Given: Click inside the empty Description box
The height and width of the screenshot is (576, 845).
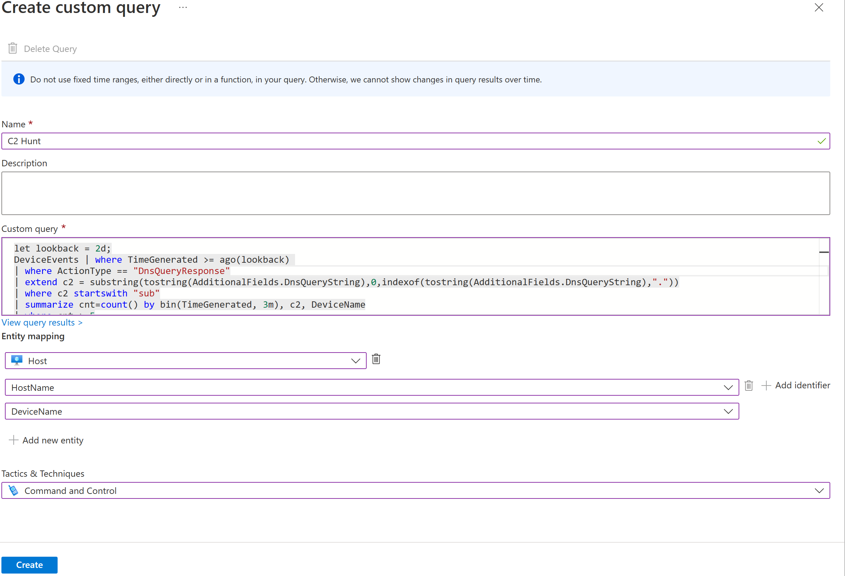Looking at the screenshot, I should pyautogui.click(x=415, y=193).
